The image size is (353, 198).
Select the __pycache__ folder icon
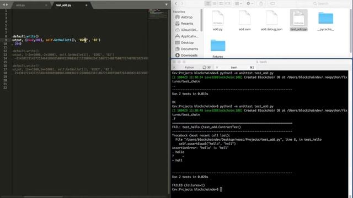point(326,18)
